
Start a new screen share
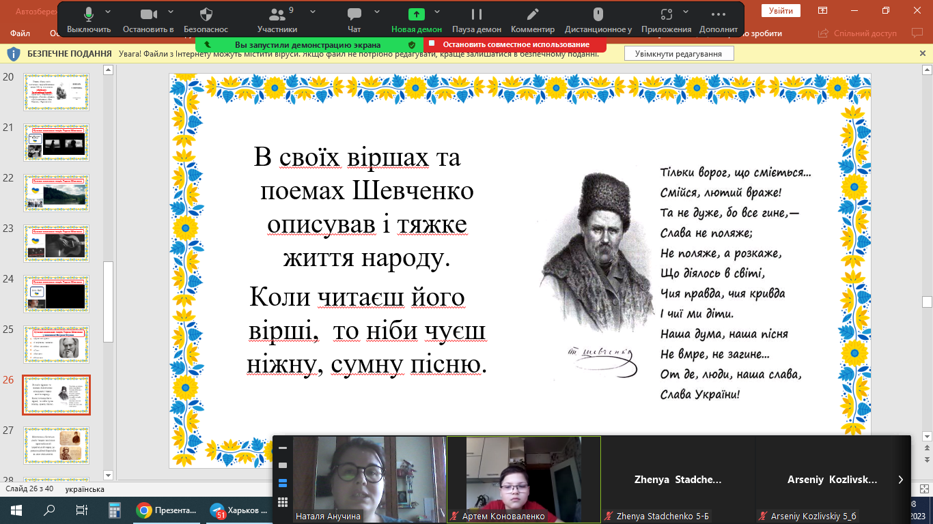coord(417,19)
